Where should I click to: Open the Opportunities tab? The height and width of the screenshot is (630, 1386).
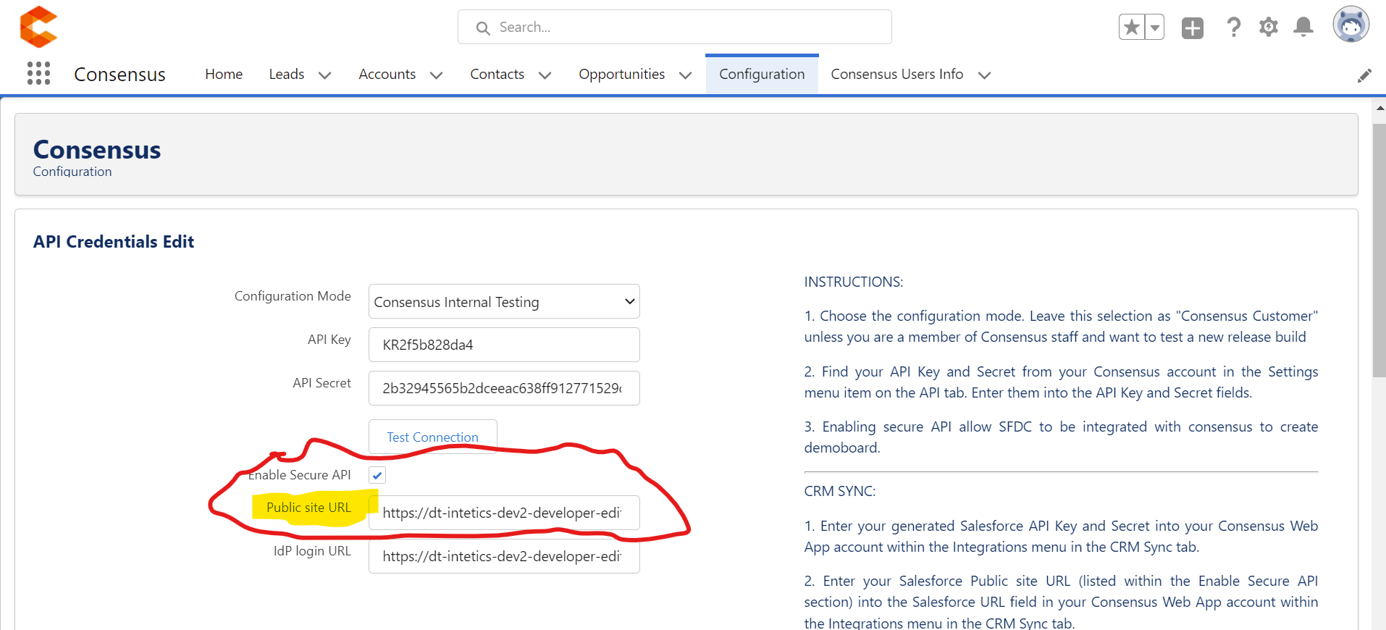[621, 74]
